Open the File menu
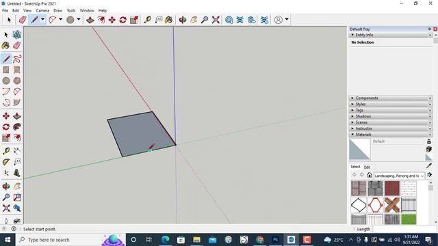 (5, 10)
